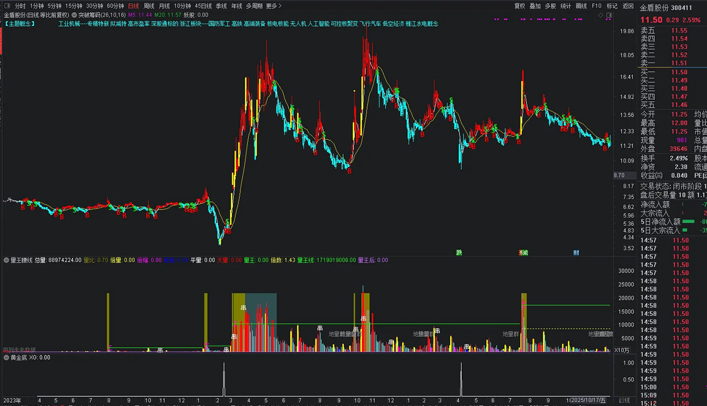Open the 多周期 multi-period view
Image resolution: width=707 pixels, height=406 pixels.
point(254,6)
